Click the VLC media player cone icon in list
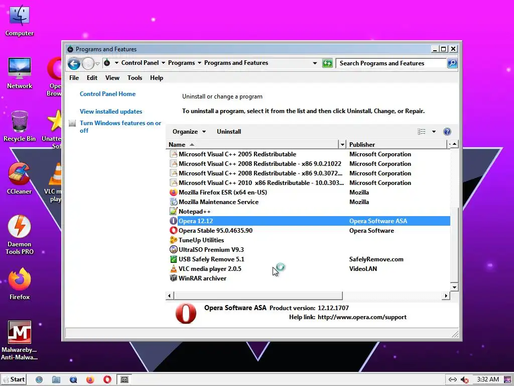 click(x=173, y=268)
